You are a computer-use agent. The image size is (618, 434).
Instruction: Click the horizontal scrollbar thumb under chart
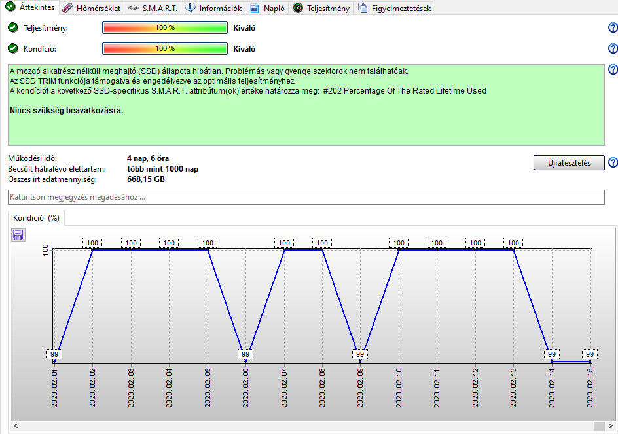tap(599, 425)
